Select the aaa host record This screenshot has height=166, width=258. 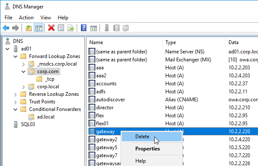point(100,68)
